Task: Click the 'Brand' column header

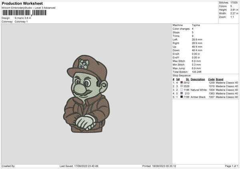Action: [x=220, y=79]
